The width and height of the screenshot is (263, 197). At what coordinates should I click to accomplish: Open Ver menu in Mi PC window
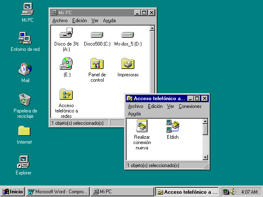95,21
